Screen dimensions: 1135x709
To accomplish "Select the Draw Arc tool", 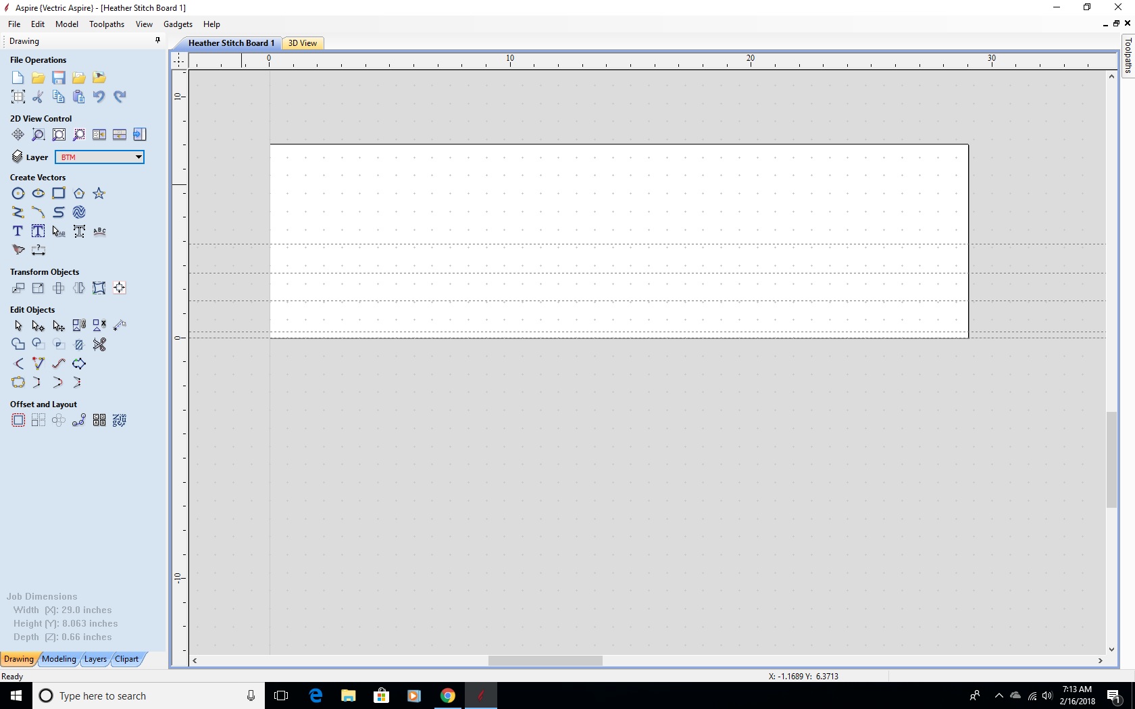I will pos(39,213).
